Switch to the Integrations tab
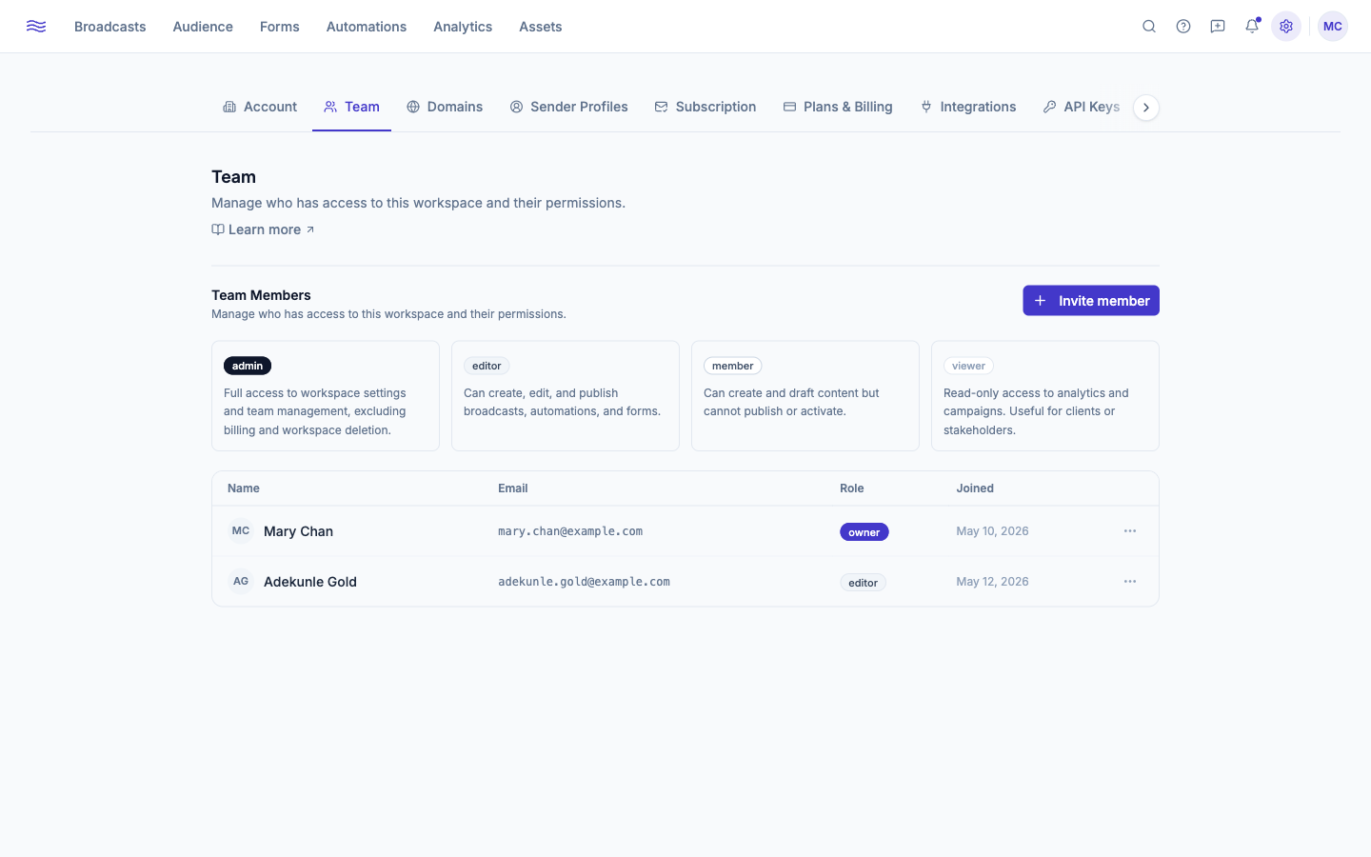Screen dimensions: 1371x857 point(968,107)
